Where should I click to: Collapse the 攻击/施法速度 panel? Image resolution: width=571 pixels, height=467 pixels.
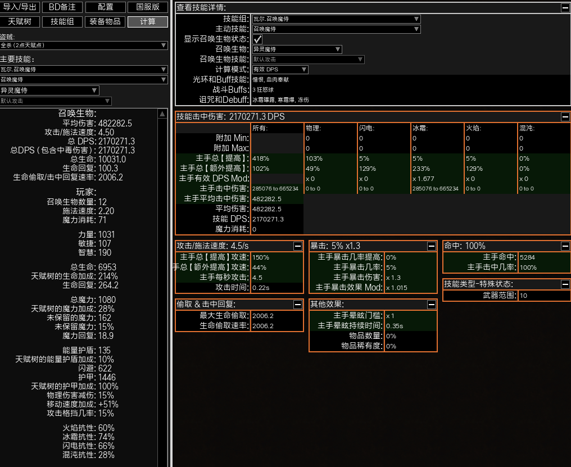pos(297,246)
